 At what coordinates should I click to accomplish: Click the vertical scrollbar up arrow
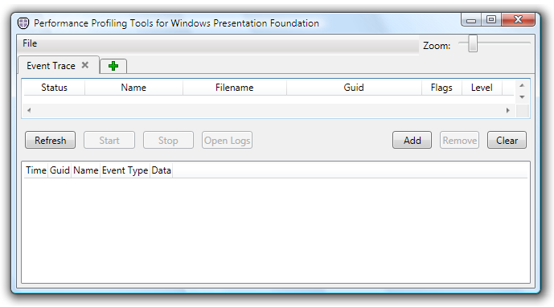[x=522, y=85]
